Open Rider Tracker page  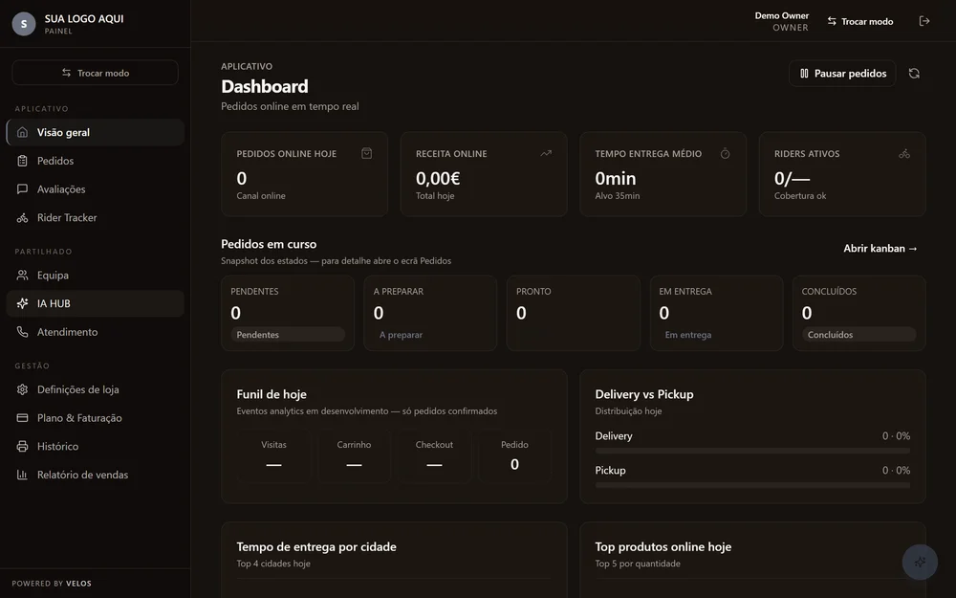pyautogui.click(x=95, y=218)
